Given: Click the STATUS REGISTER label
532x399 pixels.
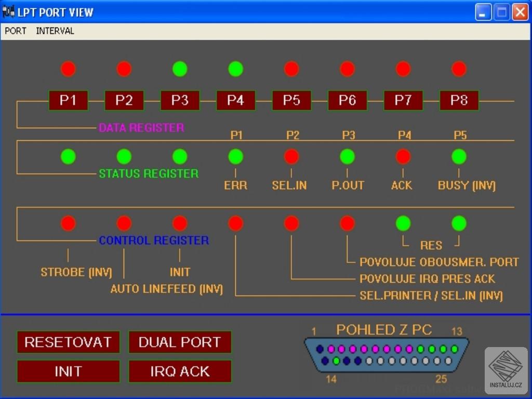Looking at the screenshot, I should pyautogui.click(x=149, y=174).
